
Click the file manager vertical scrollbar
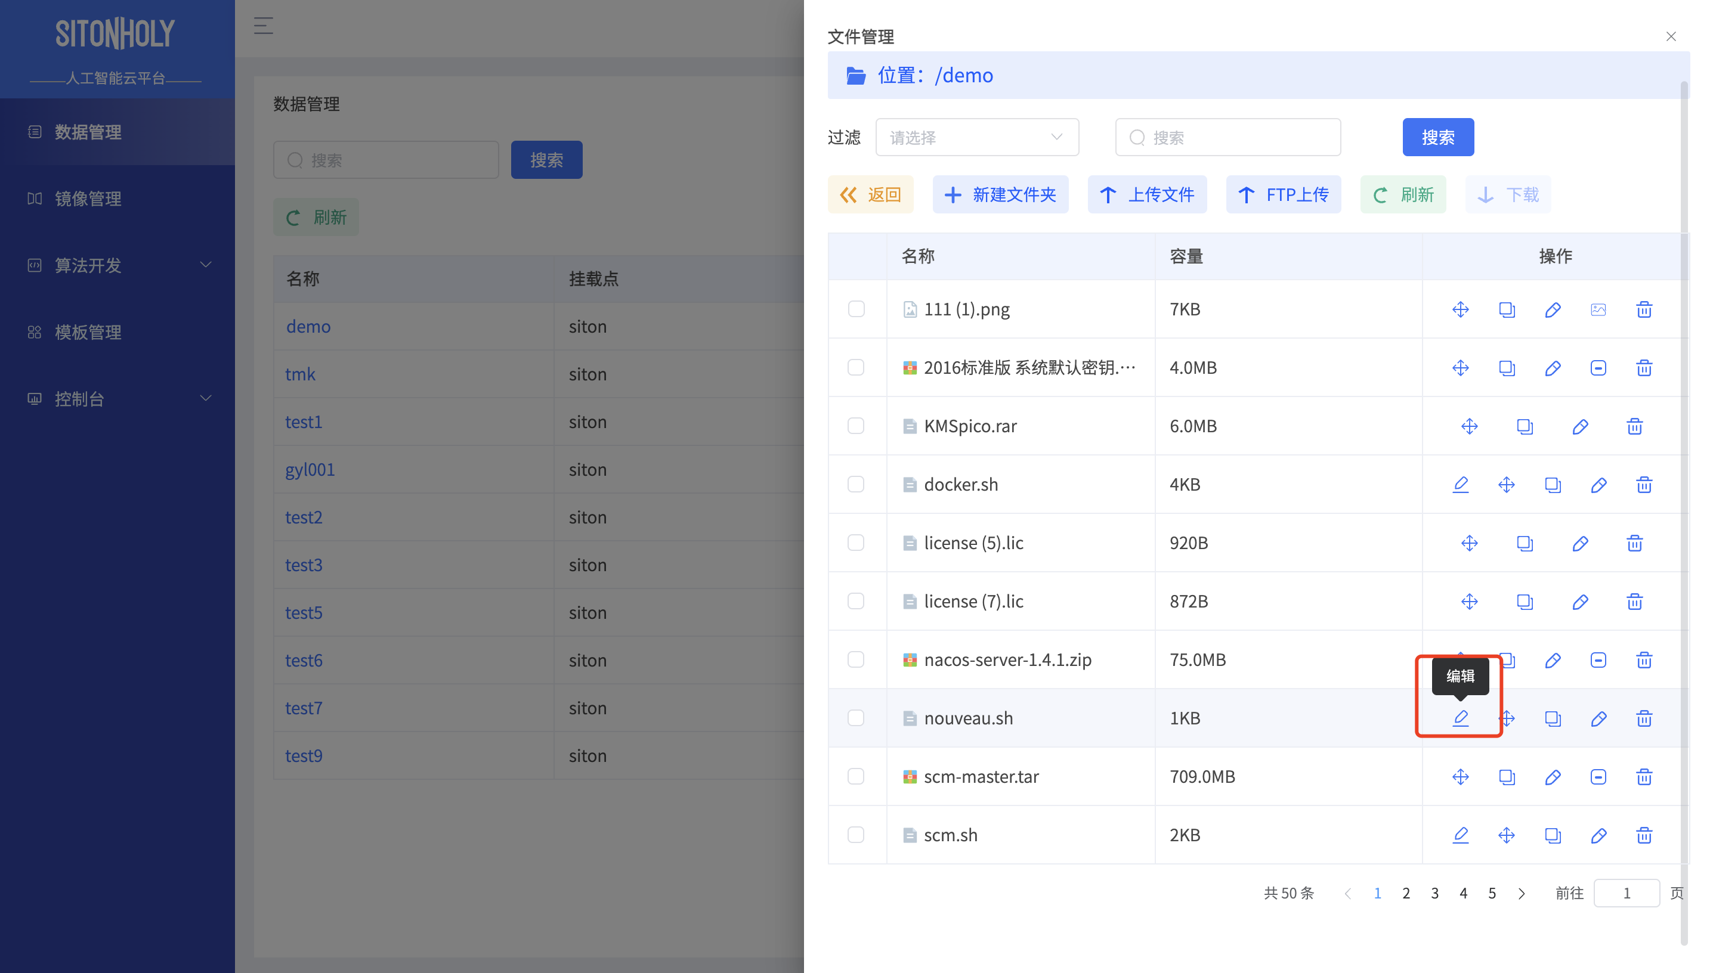click(x=1684, y=513)
